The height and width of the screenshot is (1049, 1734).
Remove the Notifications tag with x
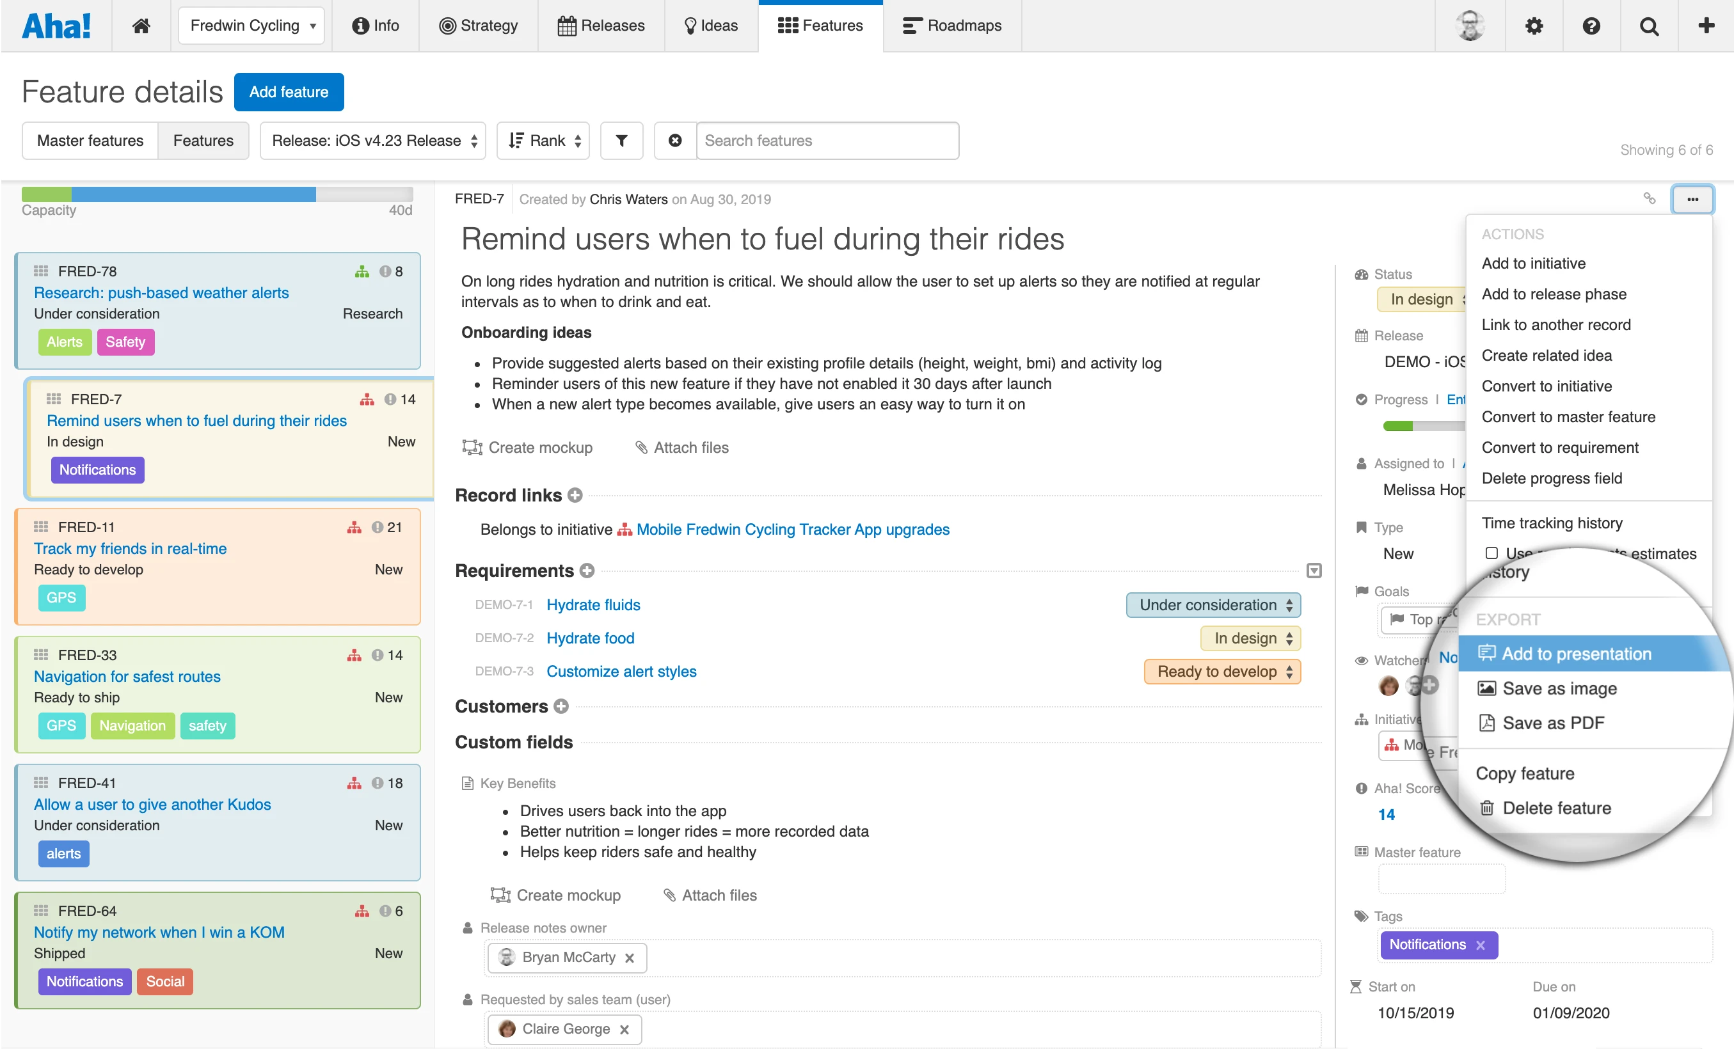[x=1481, y=945]
